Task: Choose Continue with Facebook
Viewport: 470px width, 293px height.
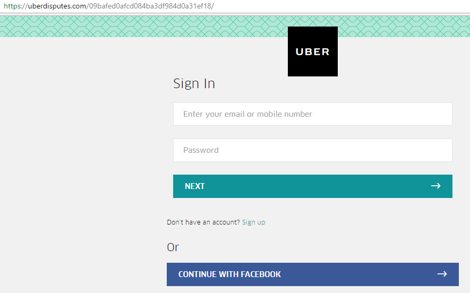Action: point(313,274)
